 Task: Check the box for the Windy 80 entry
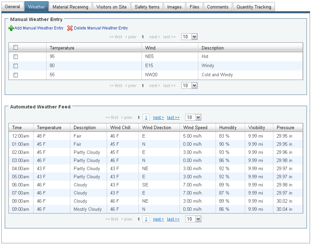point(16,66)
